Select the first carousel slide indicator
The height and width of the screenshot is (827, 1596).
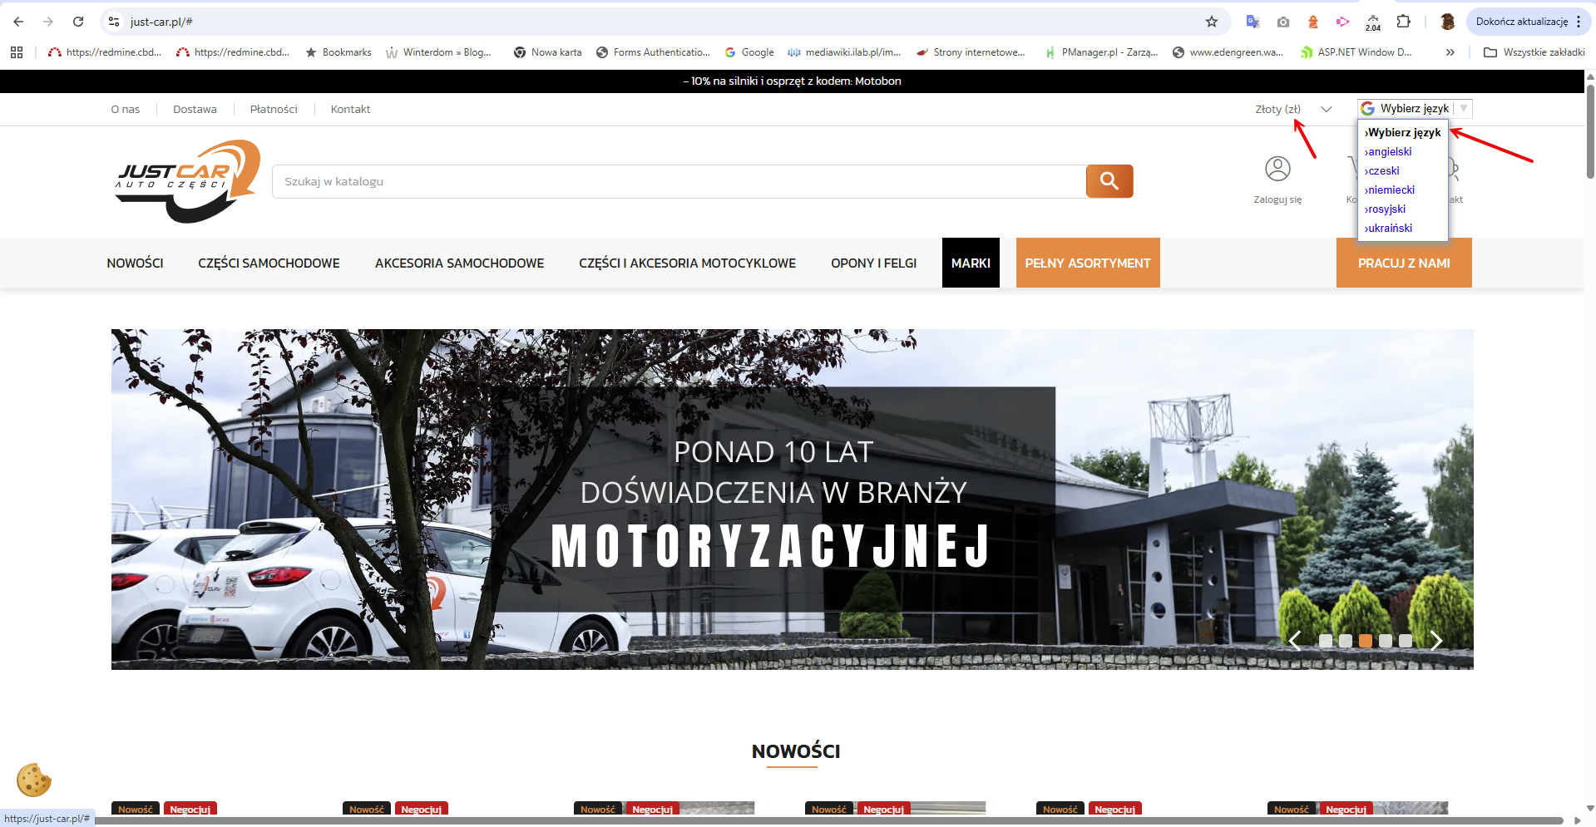point(1326,641)
